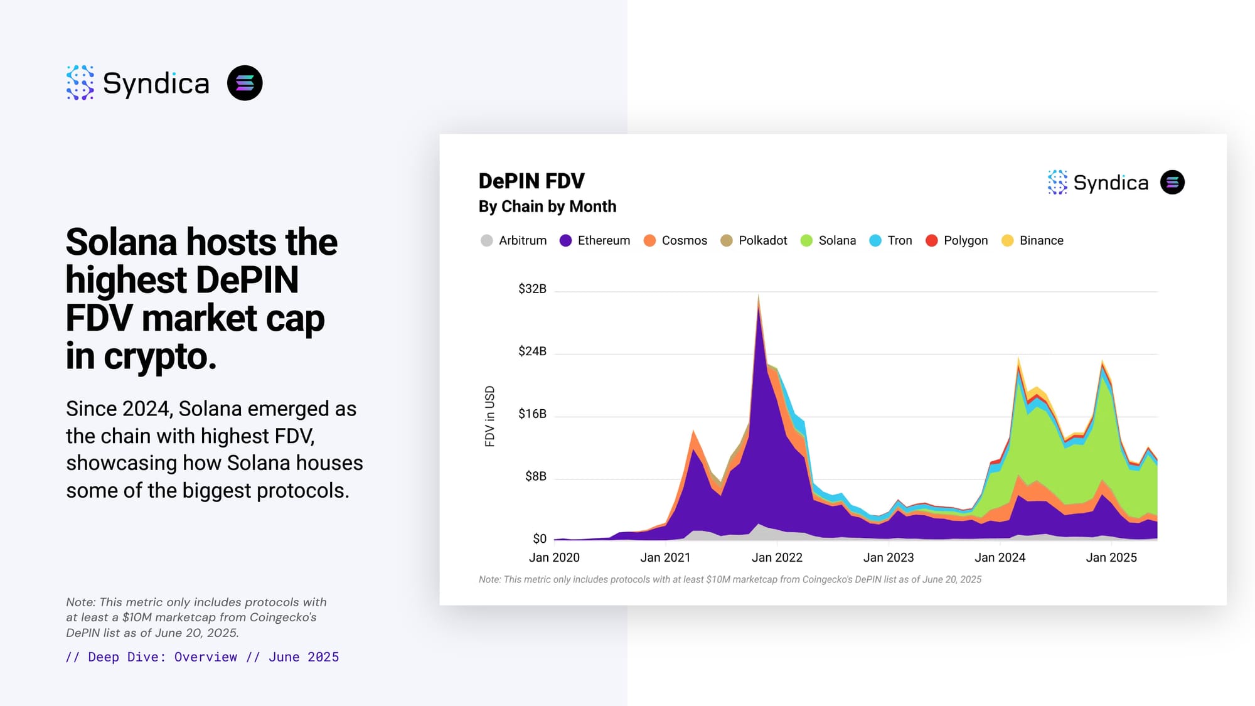Screen dimensions: 1255x706
Task: Click the black Solana badge beside Syndica heading
Action: tap(245, 83)
